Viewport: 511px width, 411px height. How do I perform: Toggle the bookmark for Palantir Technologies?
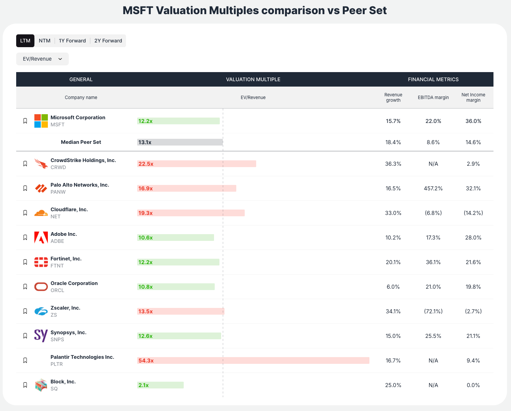point(25,360)
